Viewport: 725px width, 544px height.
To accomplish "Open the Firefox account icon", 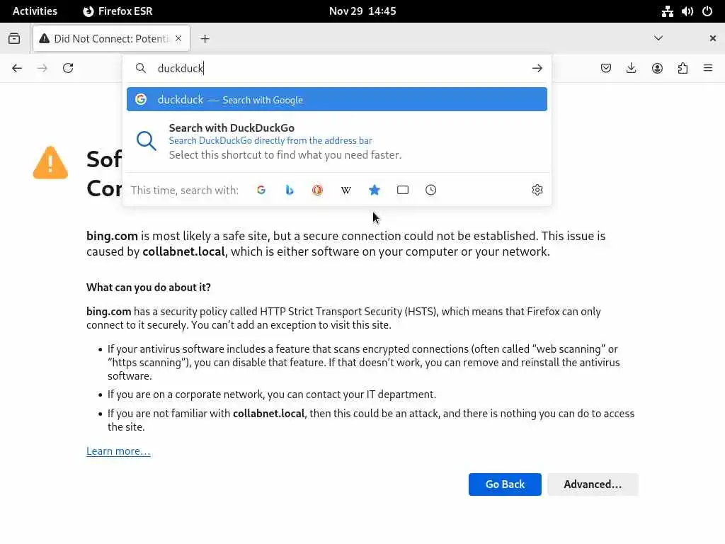I will pyautogui.click(x=657, y=69).
